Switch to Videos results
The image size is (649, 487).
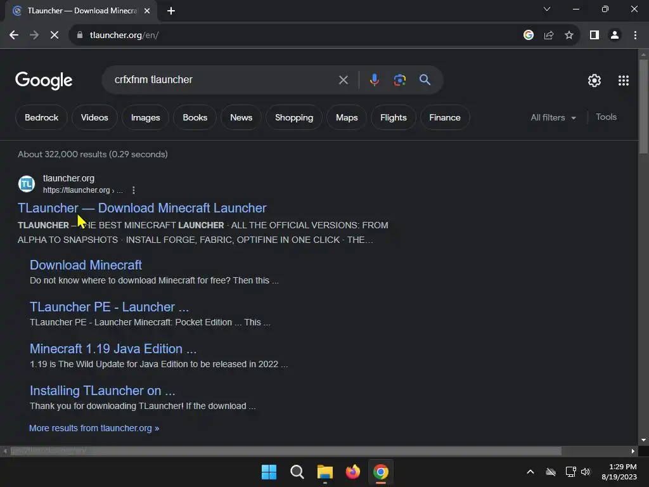tap(94, 117)
